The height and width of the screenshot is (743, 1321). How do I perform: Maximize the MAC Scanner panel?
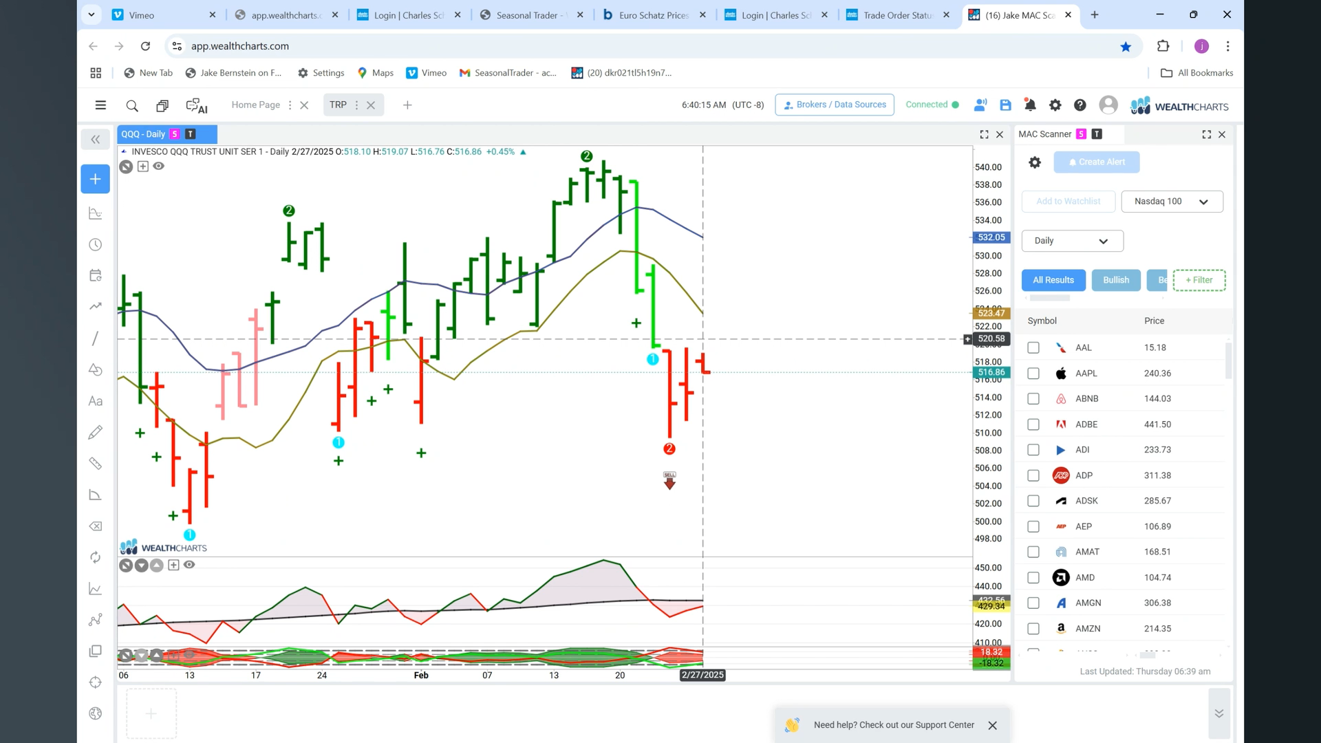(1206, 135)
